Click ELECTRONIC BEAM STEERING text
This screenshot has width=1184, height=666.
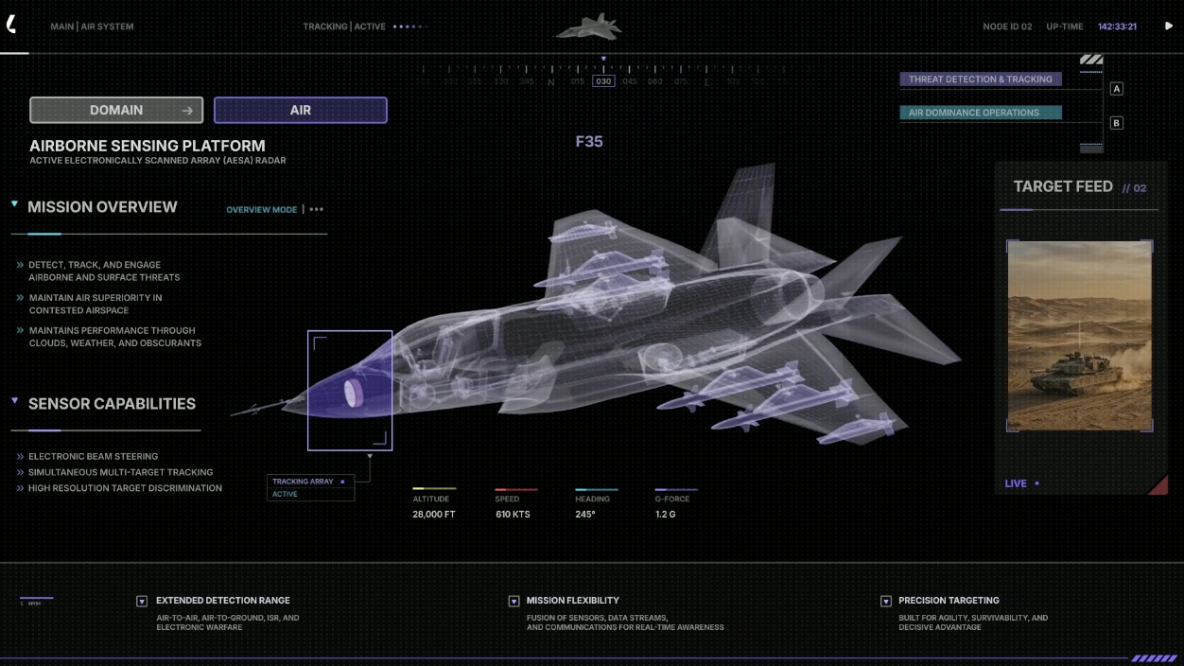coord(93,457)
